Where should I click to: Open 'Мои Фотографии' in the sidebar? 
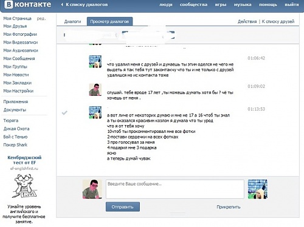[x=20, y=34]
